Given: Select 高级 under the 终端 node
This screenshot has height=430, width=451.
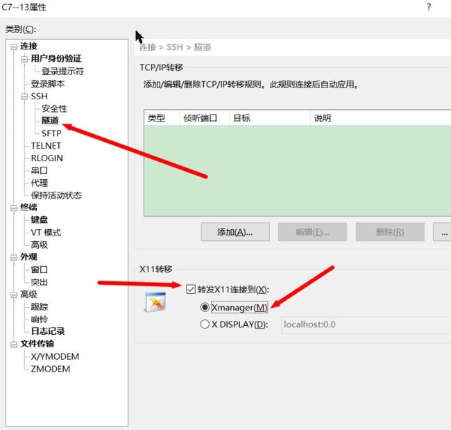Looking at the screenshot, I should point(39,245).
